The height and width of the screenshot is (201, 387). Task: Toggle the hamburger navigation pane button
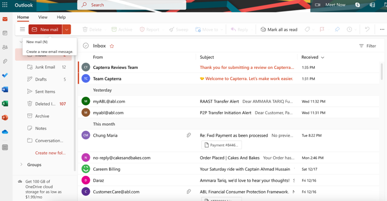coord(22,30)
